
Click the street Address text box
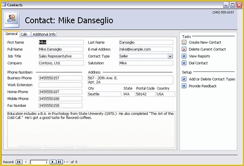(x=130, y=80)
